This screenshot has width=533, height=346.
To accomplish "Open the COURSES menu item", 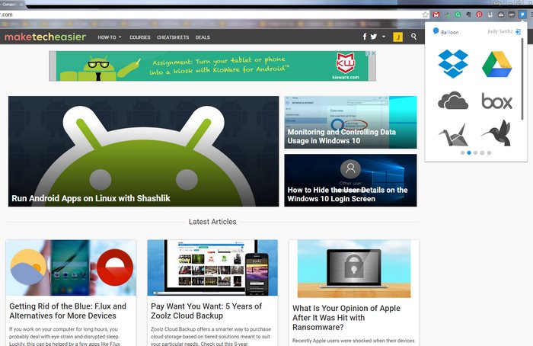I will (x=140, y=37).
